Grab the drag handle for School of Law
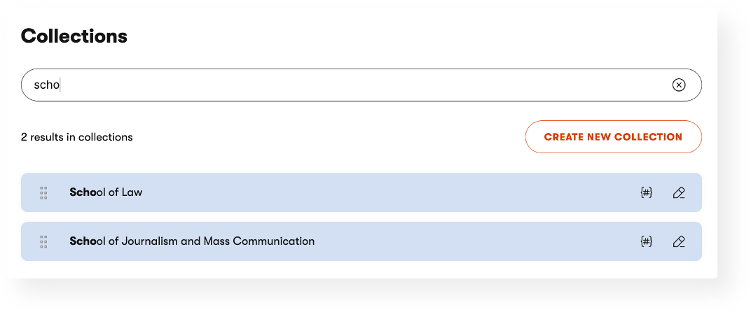The height and width of the screenshot is (312, 751). [43, 192]
